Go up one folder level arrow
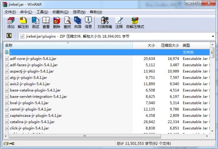This screenshot has height=149, width=218. [x=9, y=36]
